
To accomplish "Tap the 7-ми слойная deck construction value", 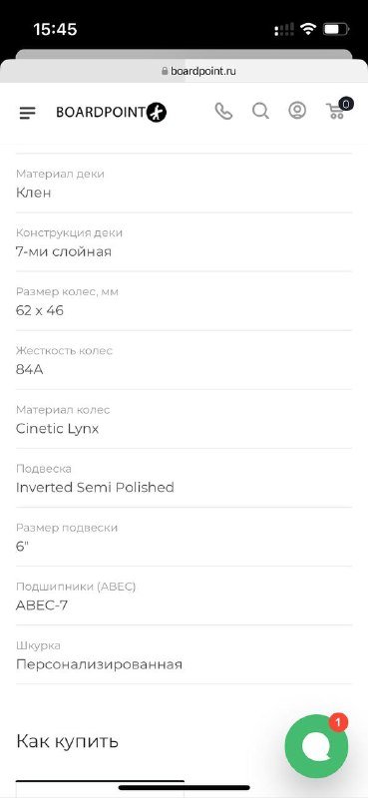I will pos(64,251).
